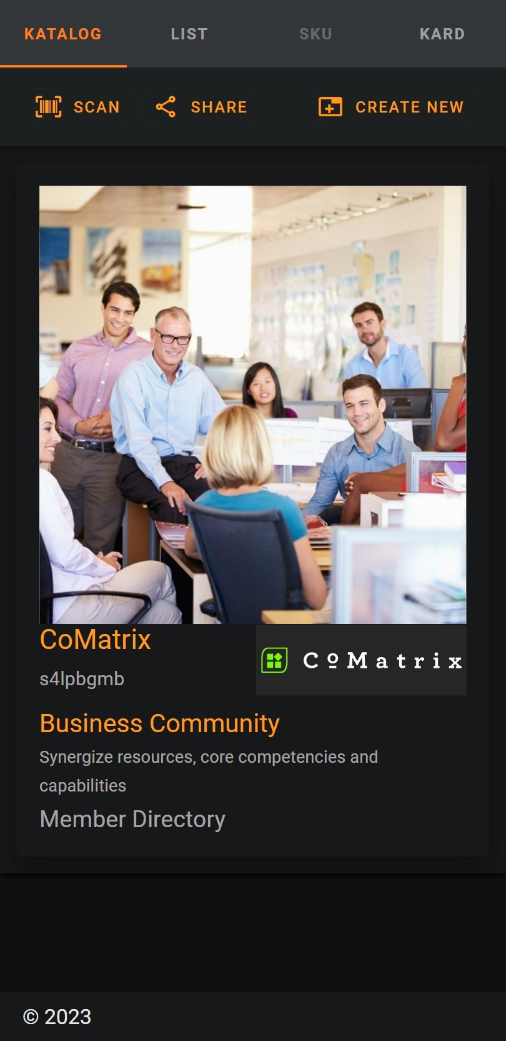The image size is (506, 1041).
Task: Click the orange CoMatrix title
Action: click(96, 640)
